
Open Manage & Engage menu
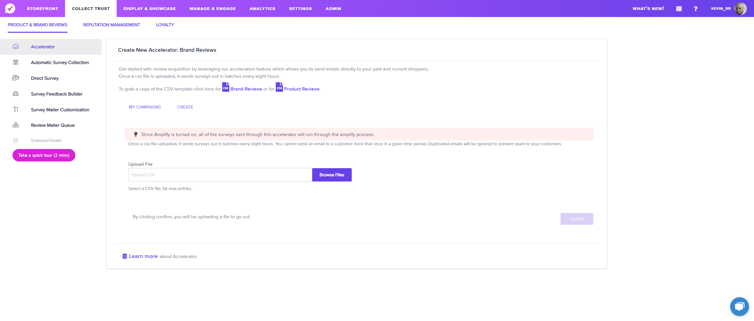213,8
